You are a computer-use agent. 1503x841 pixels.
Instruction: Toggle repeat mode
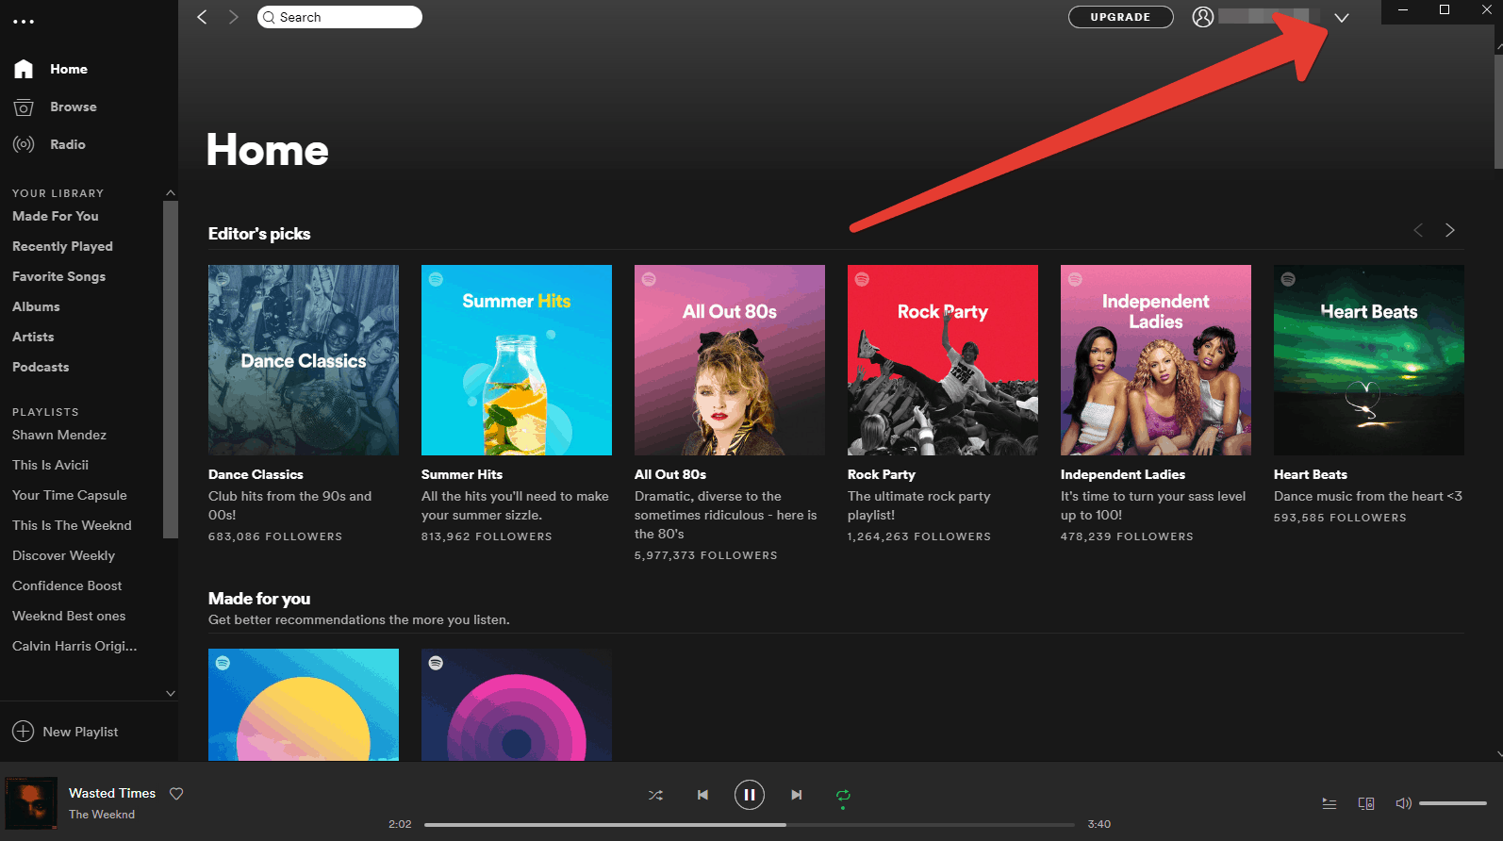843,796
